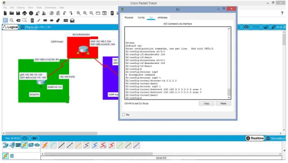The height and width of the screenshot is (163, 288).
Task: Open the File menu
Action: pos(5,8)
